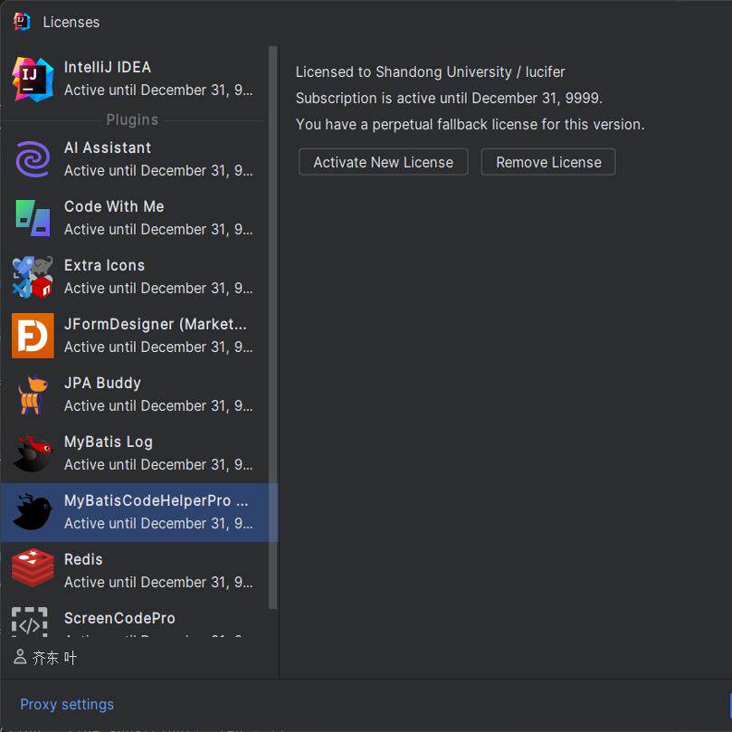This screenshot has height=732, width=732.
Task: Click the user account person icon
Action: click(20, 656)
